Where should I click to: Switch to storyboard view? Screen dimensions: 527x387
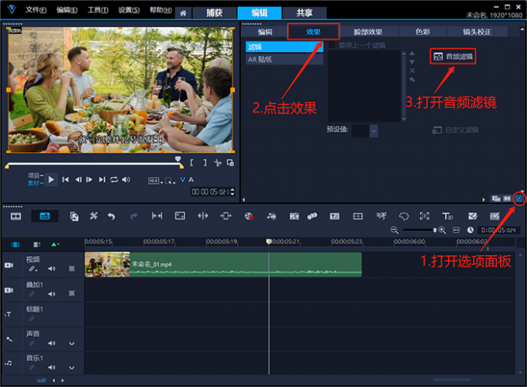[x=15, y=216]
